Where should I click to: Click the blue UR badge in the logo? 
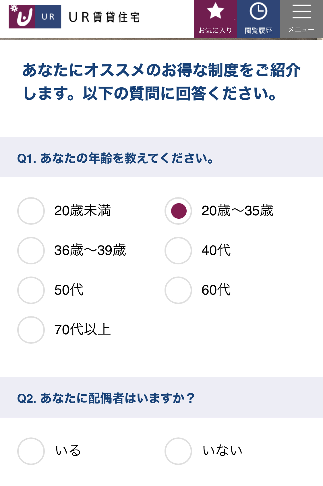pos(48,17)
